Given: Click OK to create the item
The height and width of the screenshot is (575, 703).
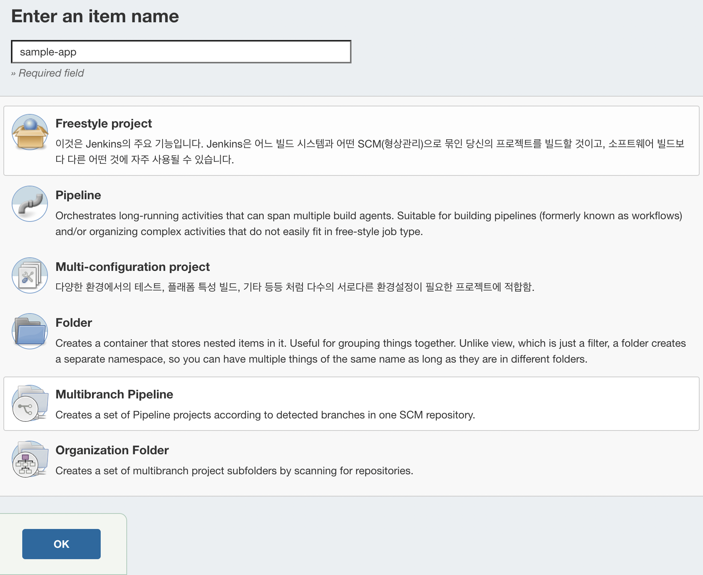Looking at the screenshot, I should click(x=61, y=544).
